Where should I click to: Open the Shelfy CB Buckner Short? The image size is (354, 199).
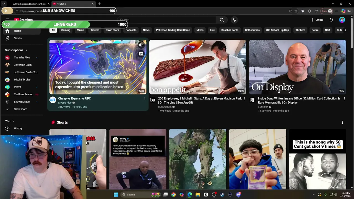click(x=138, y=159)
